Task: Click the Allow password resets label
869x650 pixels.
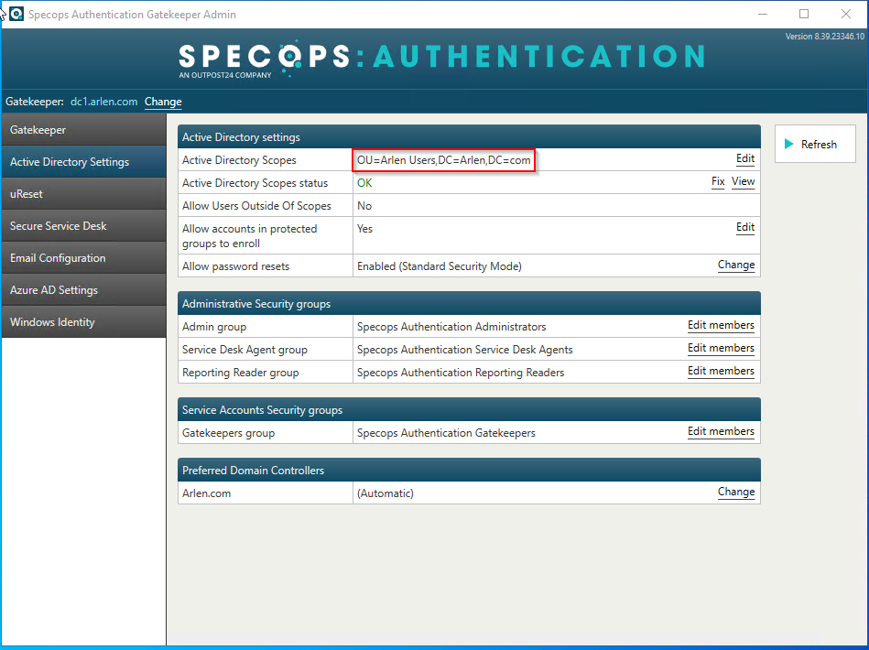Action: click(x=235, y=266)
